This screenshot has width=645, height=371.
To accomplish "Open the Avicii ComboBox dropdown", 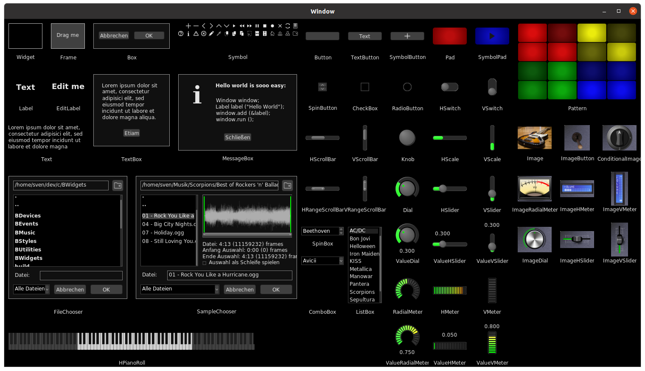I will coord(341,261).
